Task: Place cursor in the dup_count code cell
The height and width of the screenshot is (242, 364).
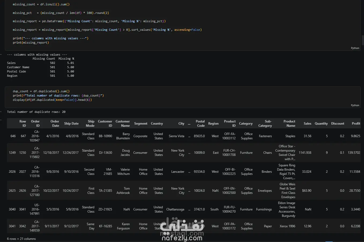Action: click(x=182, y=97)
